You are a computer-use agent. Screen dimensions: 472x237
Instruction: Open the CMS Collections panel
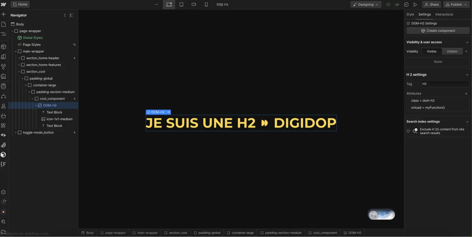point(4,85)
